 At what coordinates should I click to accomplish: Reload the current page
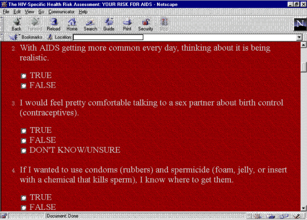53,24
